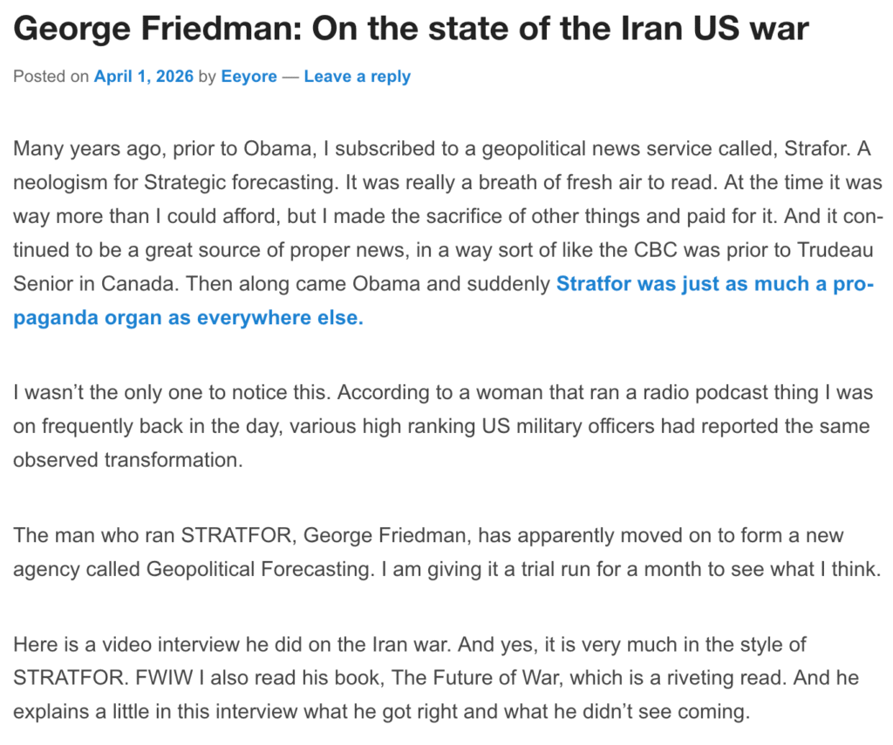This screenshot has height=745, width=893.
Task: Click the word "Strafor" ending the first line
Action: click(x=815, y=148)
